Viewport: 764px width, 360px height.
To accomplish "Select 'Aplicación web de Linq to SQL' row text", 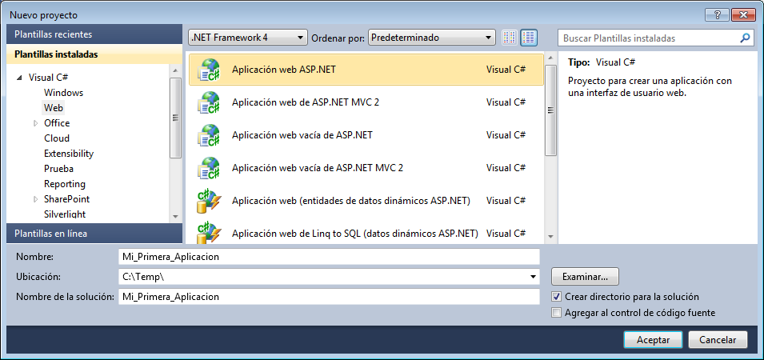I will (354, 233).
